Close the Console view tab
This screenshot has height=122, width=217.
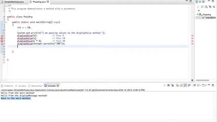(x=58, y=86)
